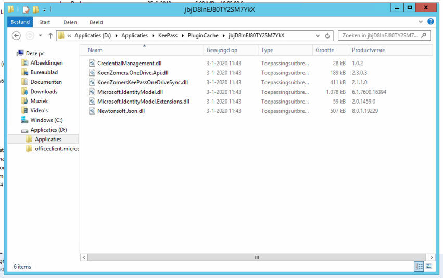Click Applicaties (D:) in the address path
Viewport: 443px width, 278px height.
[93, 35]
